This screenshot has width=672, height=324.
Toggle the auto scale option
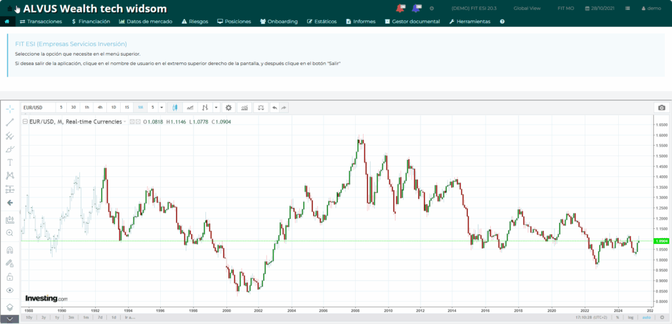coord(646,317)
